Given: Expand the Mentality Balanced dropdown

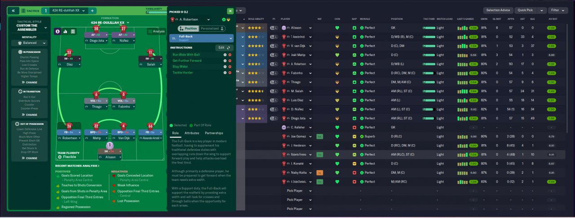Looking at the screenshot, I should 29,43.
